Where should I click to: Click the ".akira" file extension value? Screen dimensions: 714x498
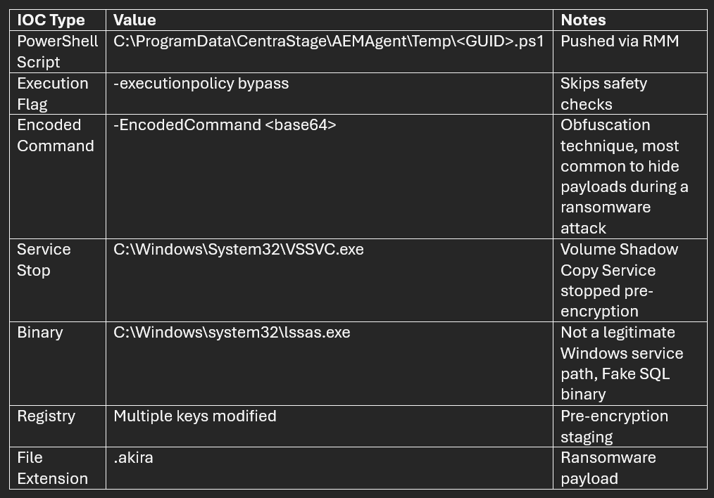[133, 458]
